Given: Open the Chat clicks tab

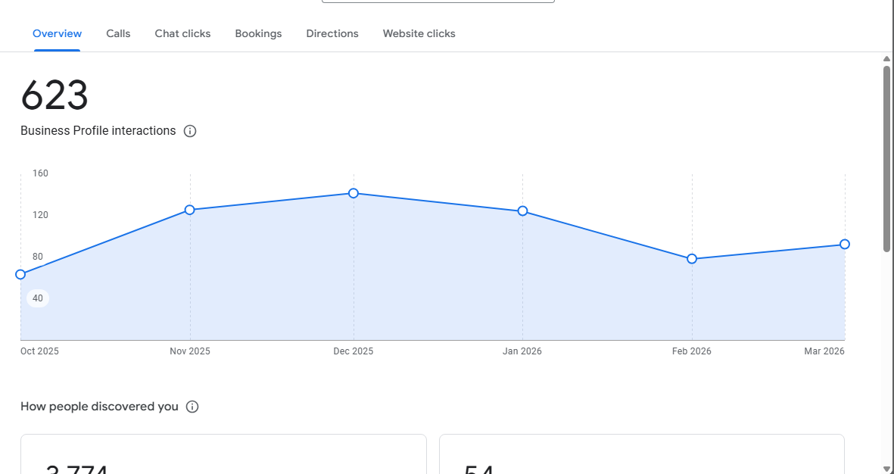Looking at the screenshot, I should point(182,33).
